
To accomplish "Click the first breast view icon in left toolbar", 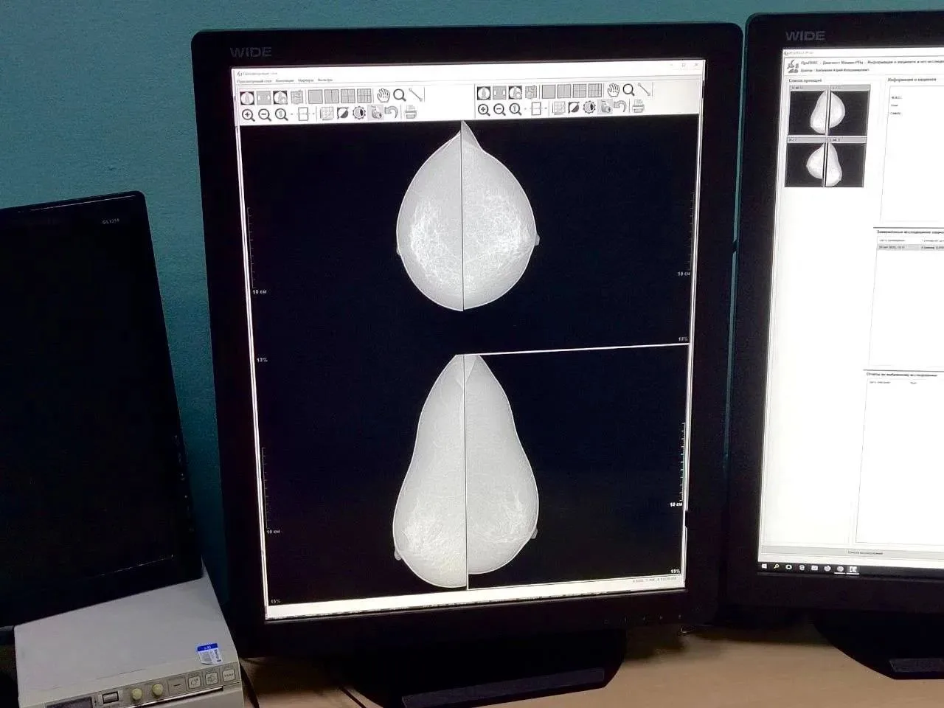I will 248,97.
